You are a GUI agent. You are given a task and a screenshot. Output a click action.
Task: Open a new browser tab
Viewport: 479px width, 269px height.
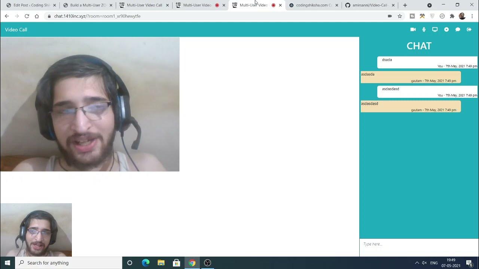click(x=405, y=5)
